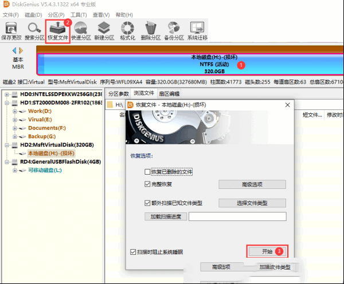The height and width of the screenshot is (284, 344).
Task: Click the blue H: NTFS partition bar
Action: coord(190,65)
